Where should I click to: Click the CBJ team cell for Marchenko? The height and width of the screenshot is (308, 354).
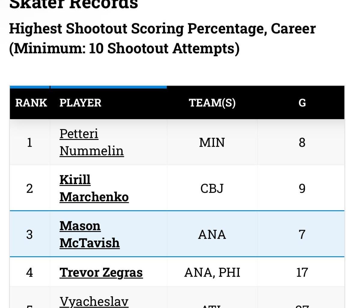pos(212,188)
